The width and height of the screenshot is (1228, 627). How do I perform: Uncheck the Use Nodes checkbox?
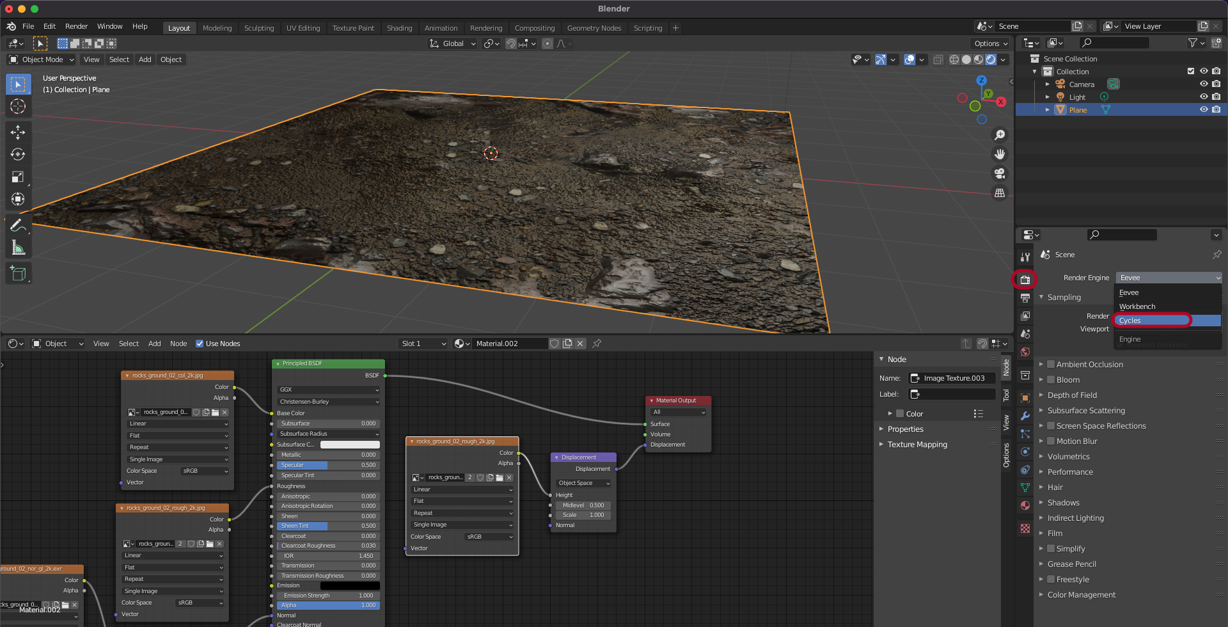pos(200,344)
